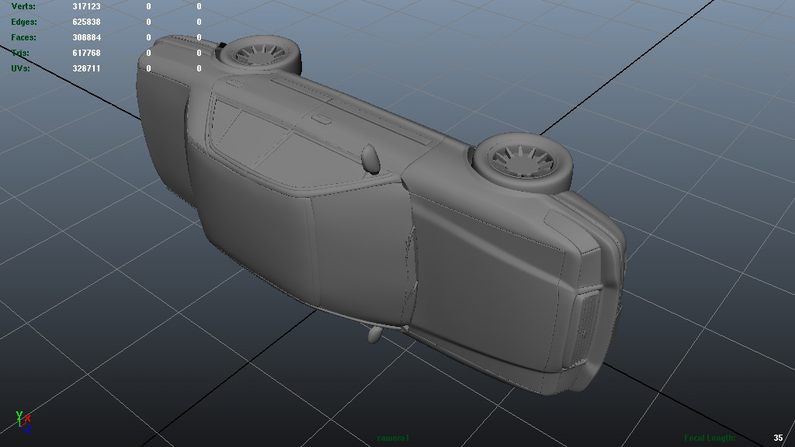
Task: Click the focal length value 35
Action: click(778, 438)
